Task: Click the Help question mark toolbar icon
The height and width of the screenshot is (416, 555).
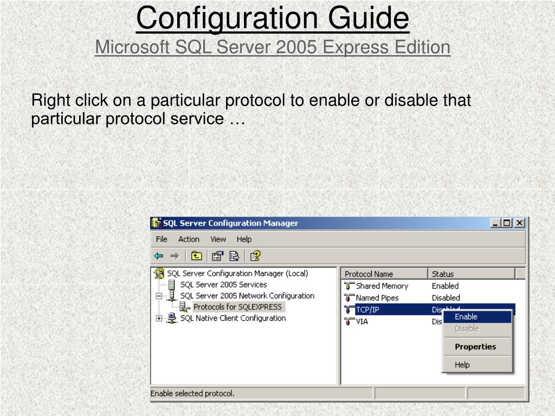Action: (255, 256)
